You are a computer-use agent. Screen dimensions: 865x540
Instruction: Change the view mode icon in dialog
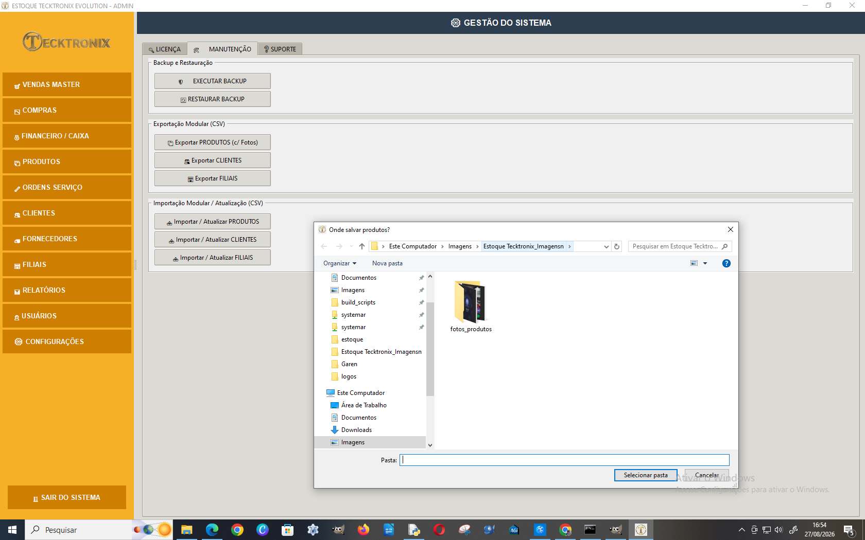pyautogui.click(x=694, y=263)
